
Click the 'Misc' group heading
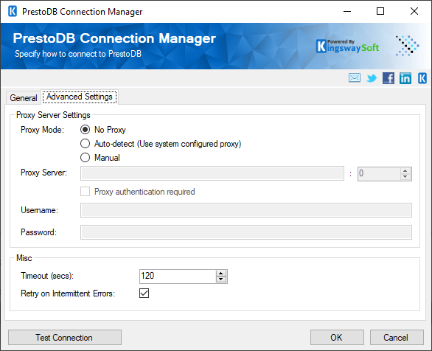point(24,258)
